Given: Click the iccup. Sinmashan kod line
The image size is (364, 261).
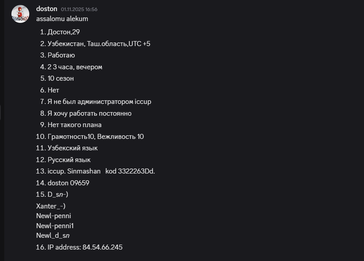Looking at the screenshot, I should point(101,171).
